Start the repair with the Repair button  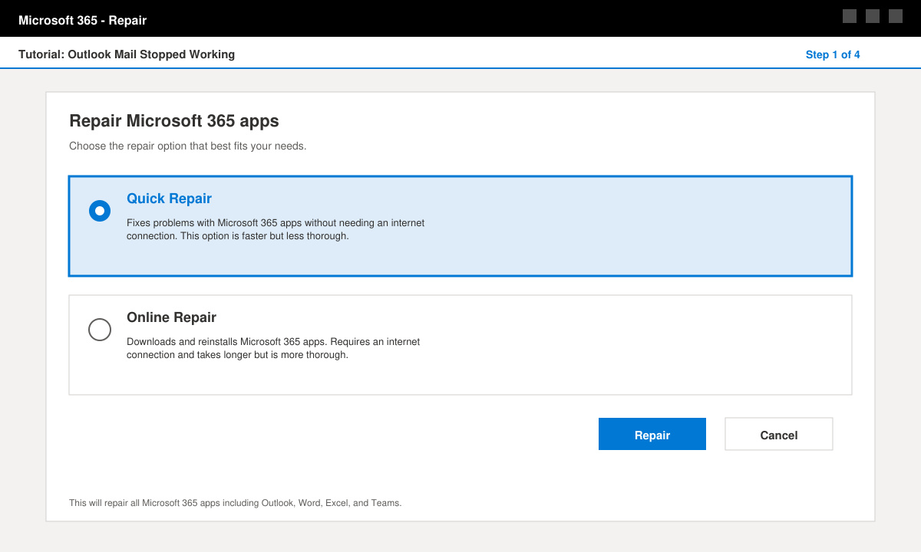click(x=652, y=434)
